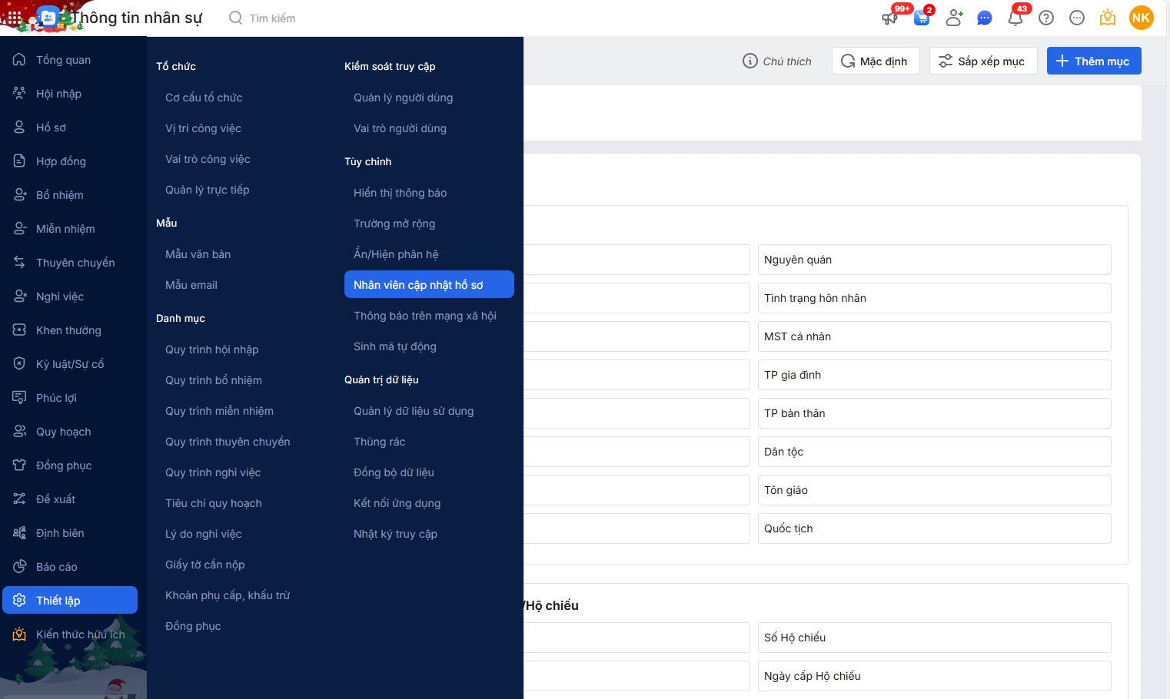The height and width of the screenshot is (699, 1170).
Task: Click the search magnifier icon
Action: [x=236, y=18]
